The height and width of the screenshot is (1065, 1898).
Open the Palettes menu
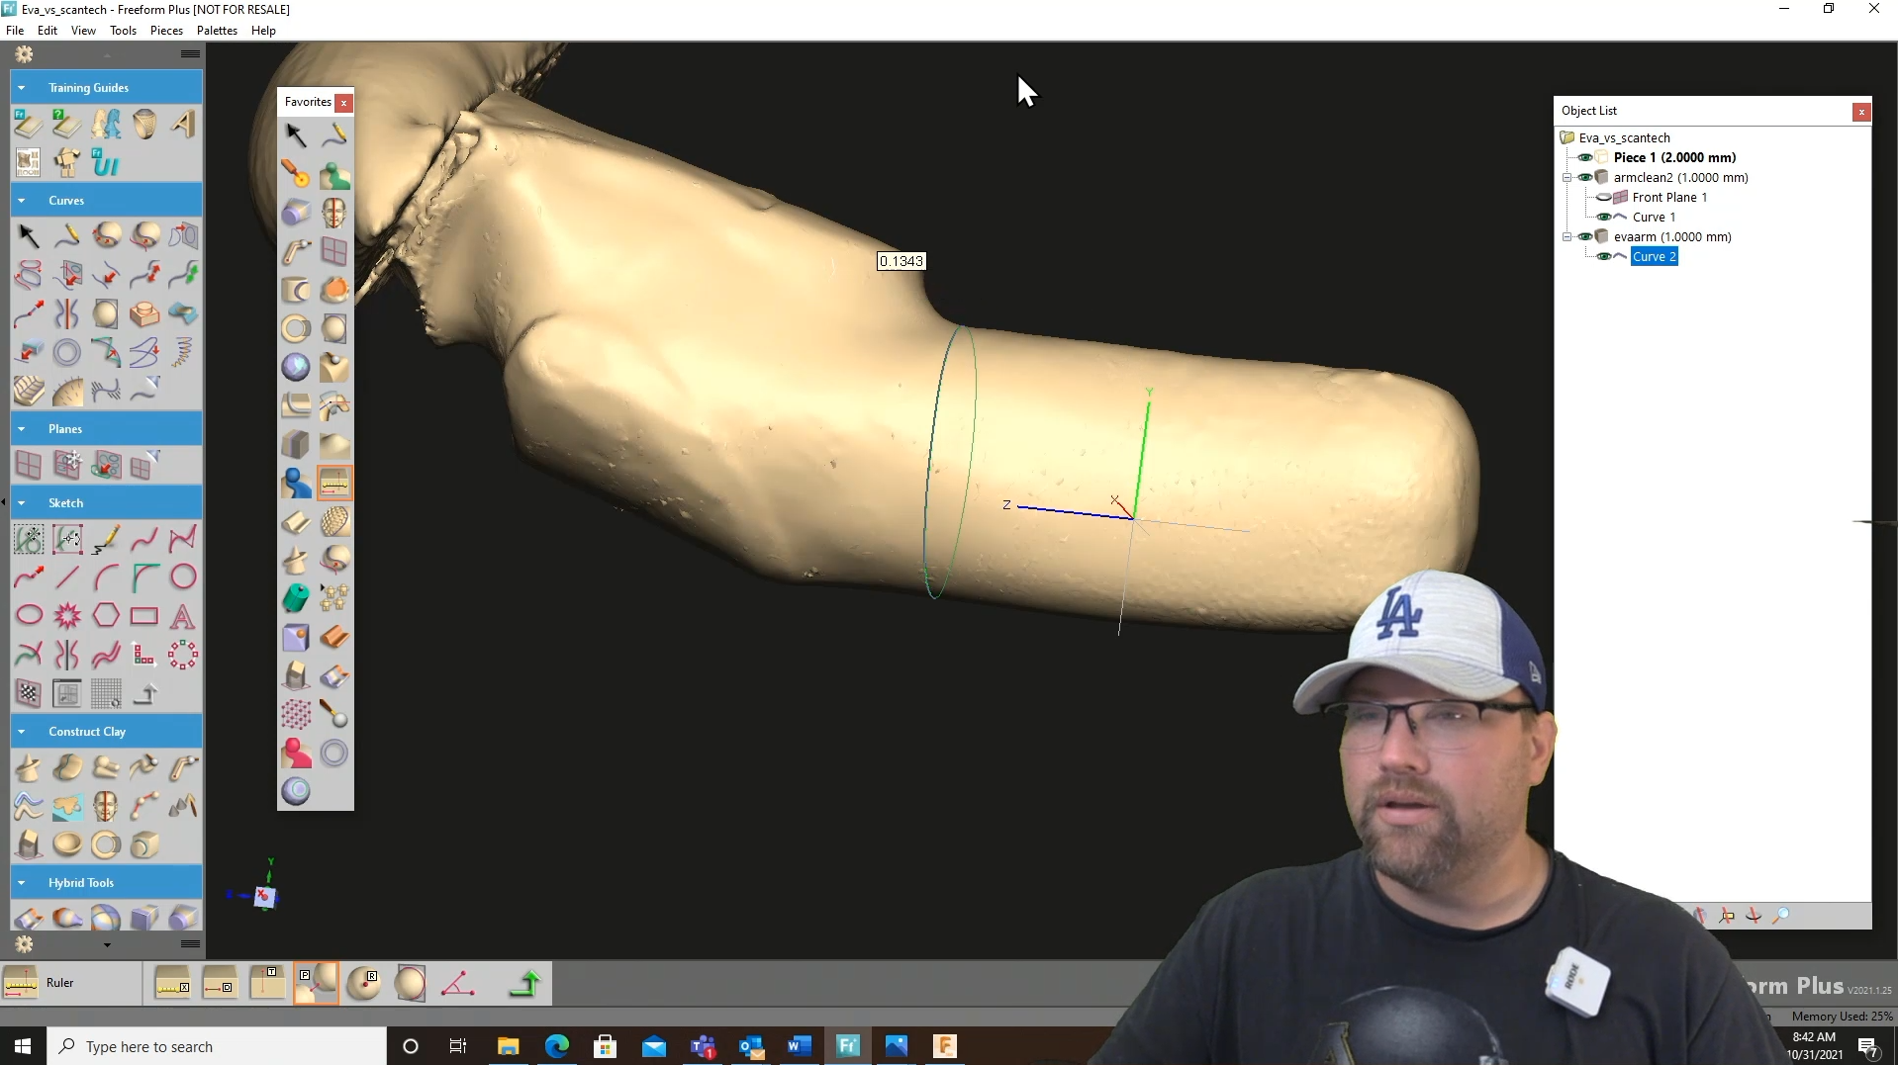pos(216,30)
